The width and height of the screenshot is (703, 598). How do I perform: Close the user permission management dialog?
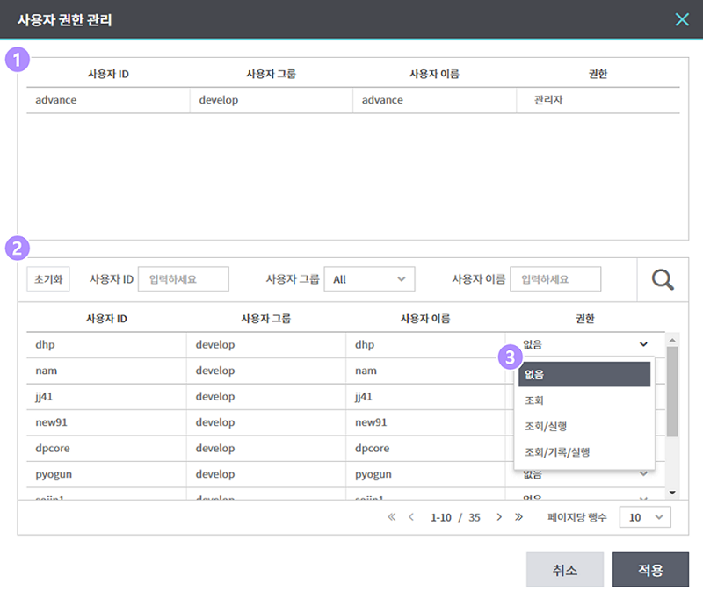click(682, 19)
